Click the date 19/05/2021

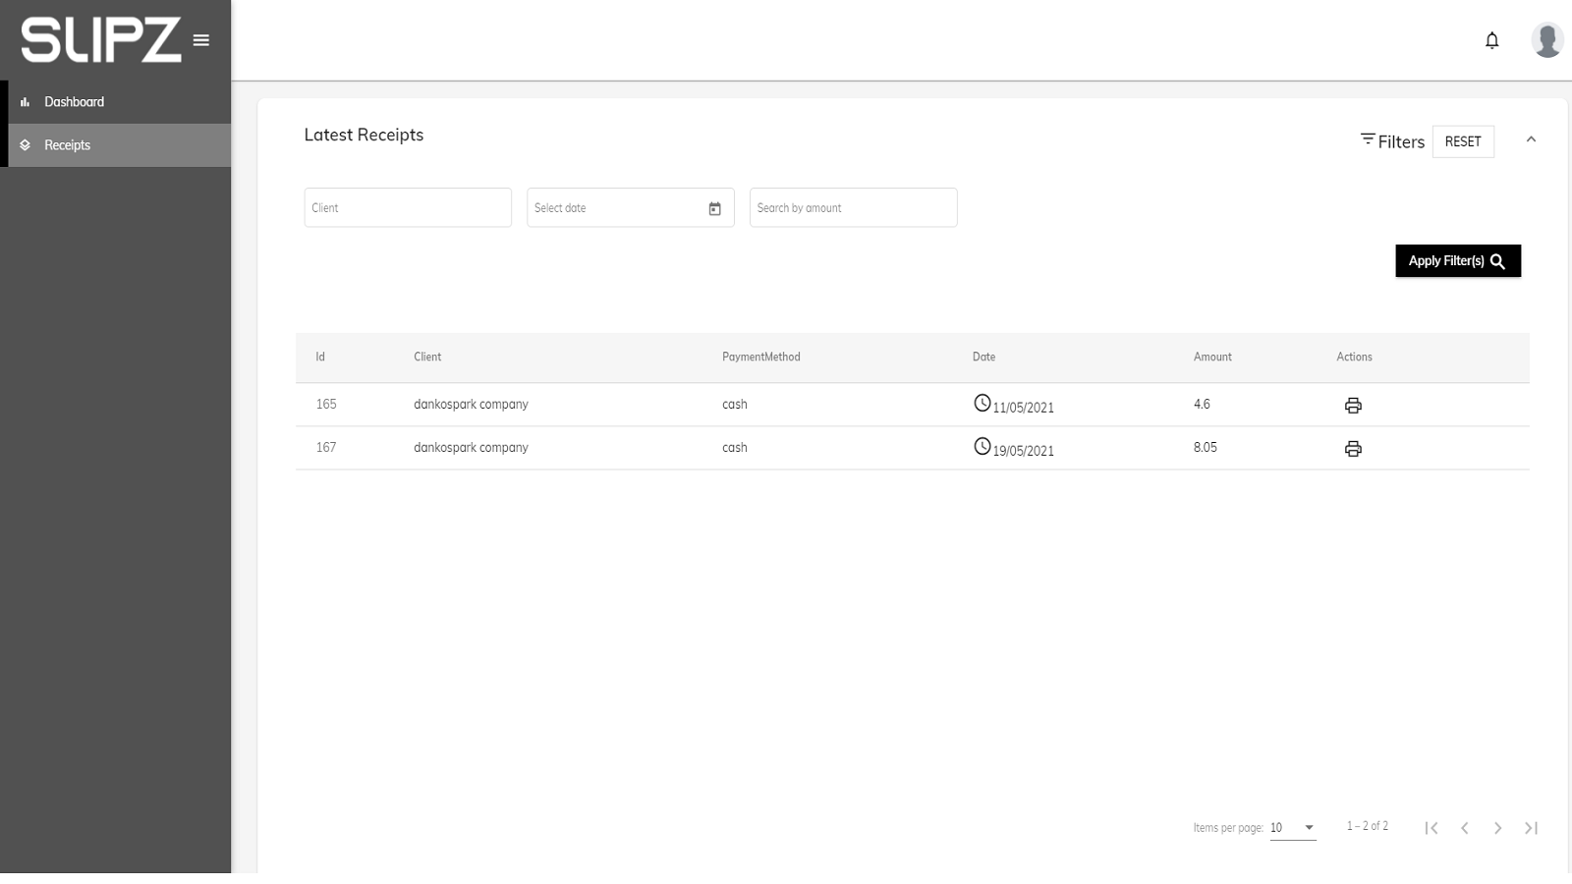tap(1023, 451)
